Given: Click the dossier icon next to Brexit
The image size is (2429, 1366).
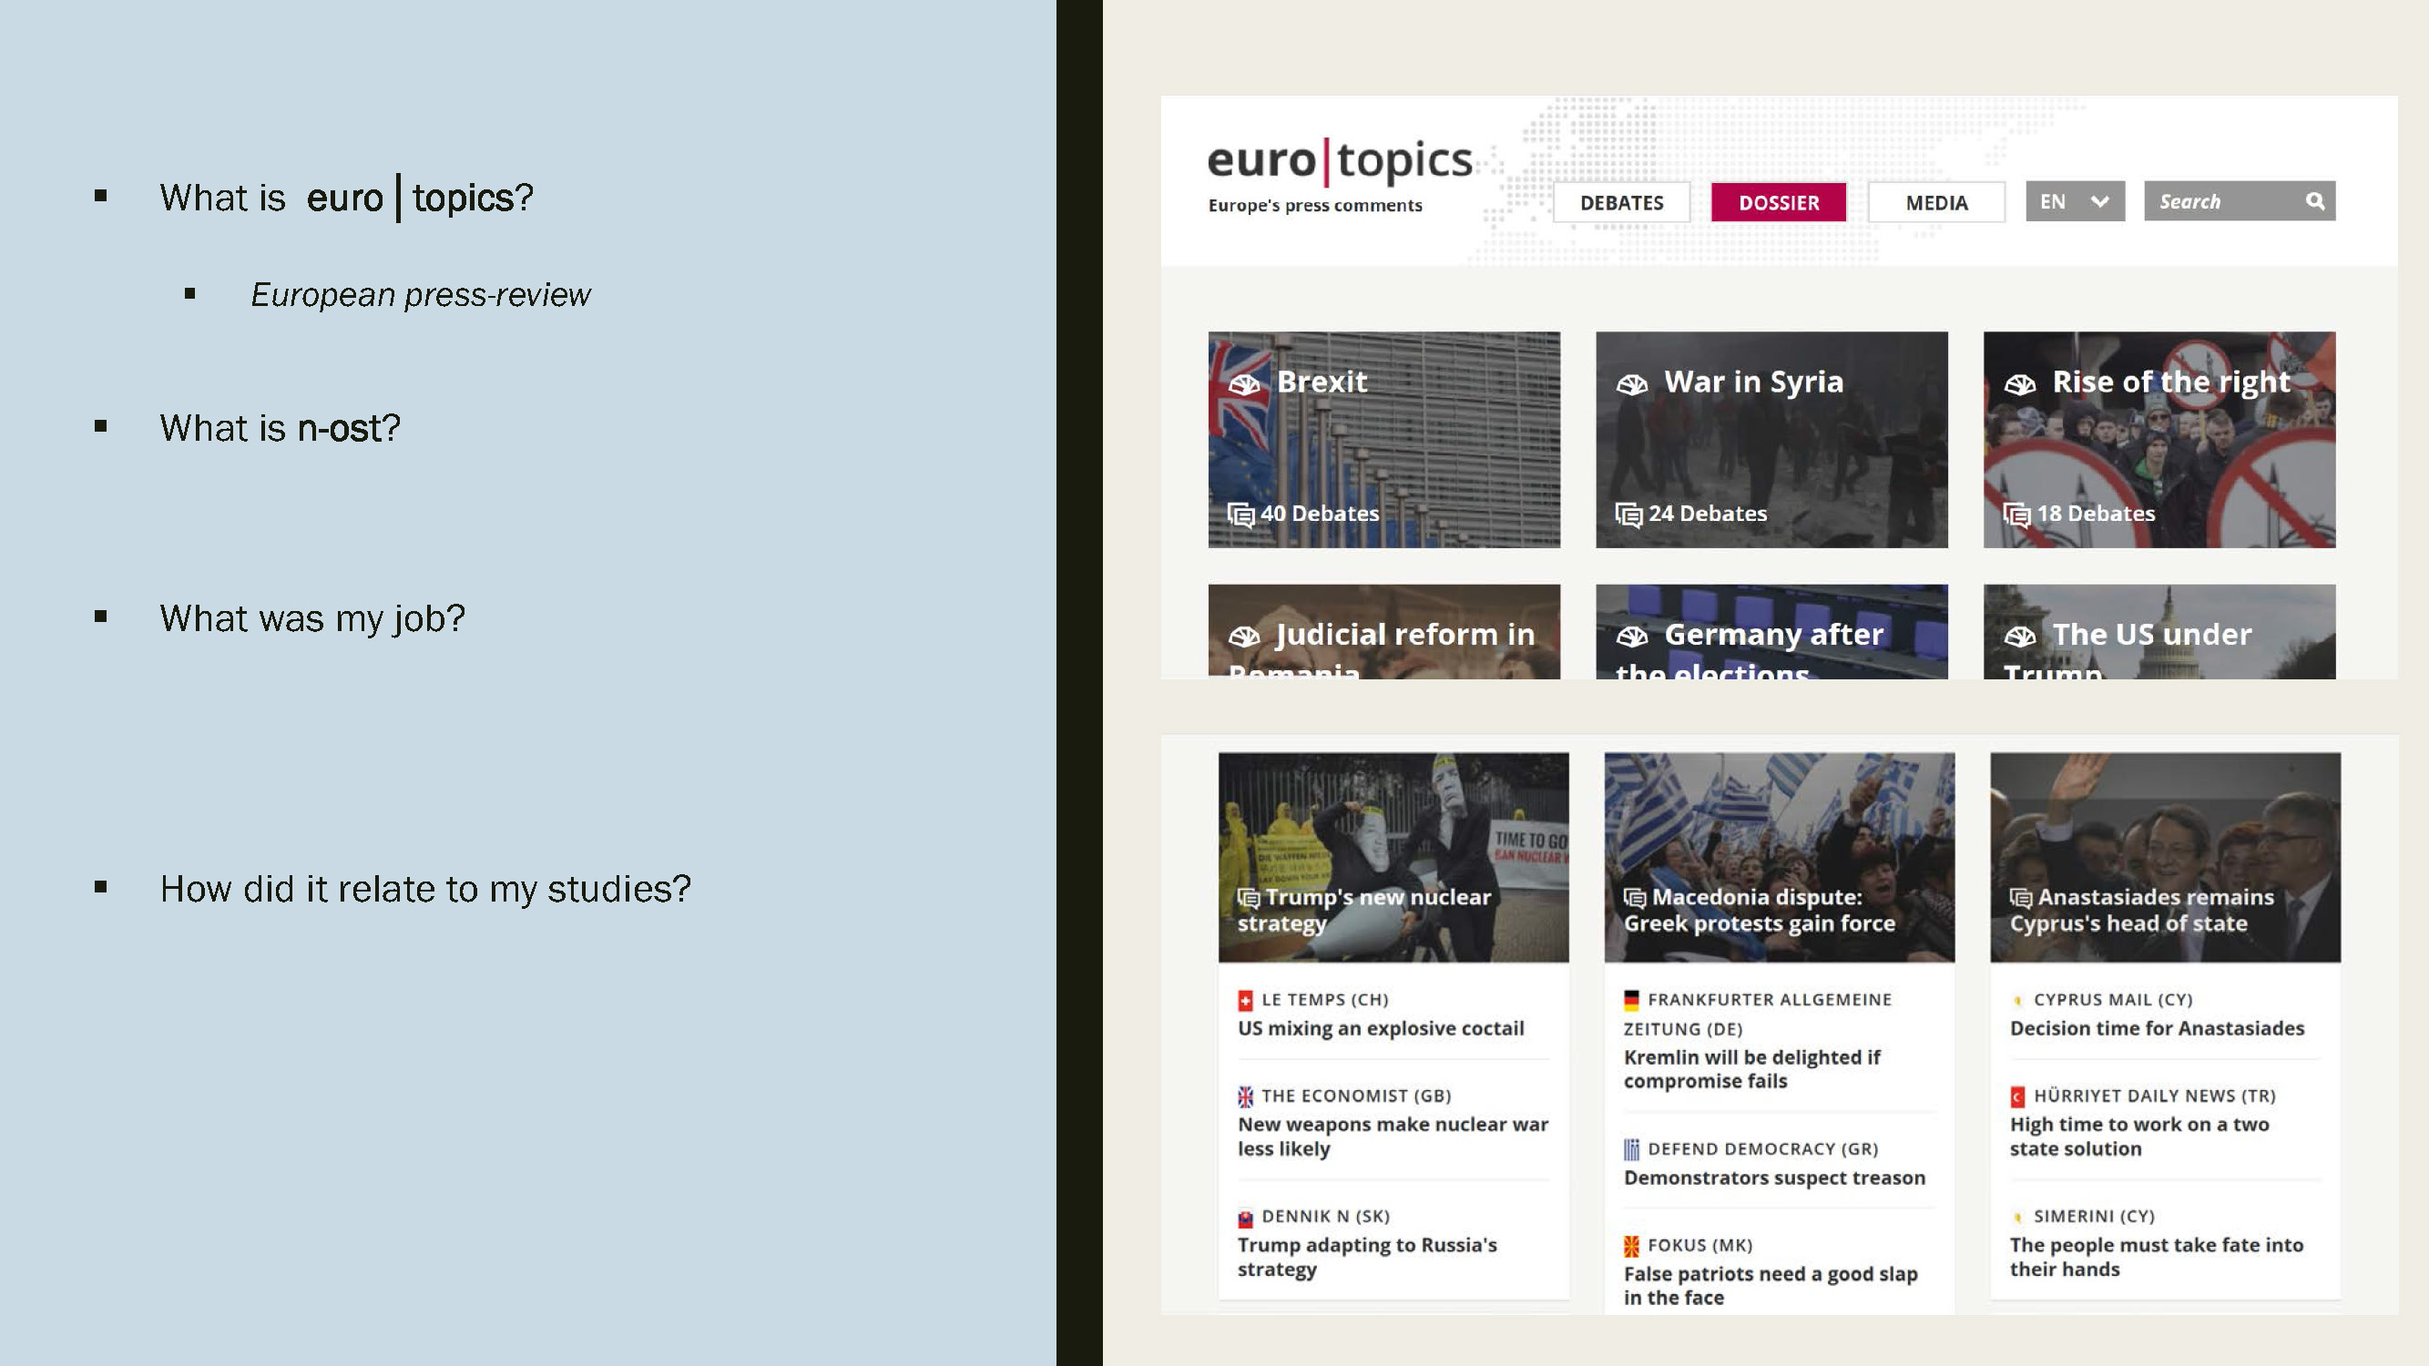Looking at the screenshot, I should pyautogui.click(x=1244, y=383).
